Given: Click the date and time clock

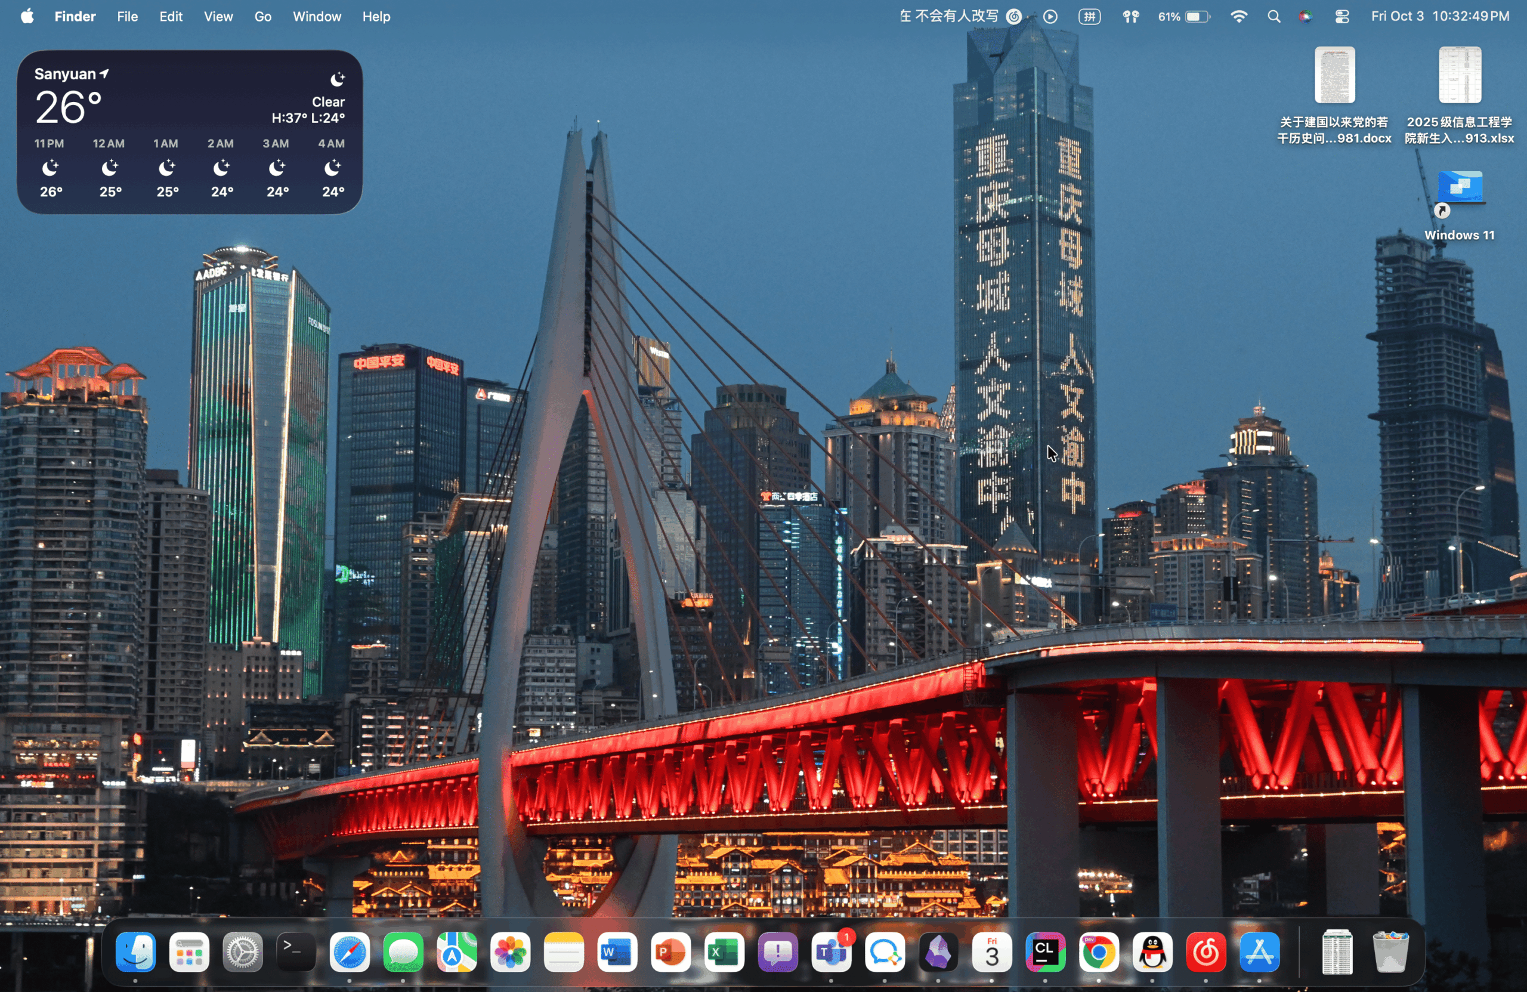Looking at the screenshot, I should (x=1440, y=17).
